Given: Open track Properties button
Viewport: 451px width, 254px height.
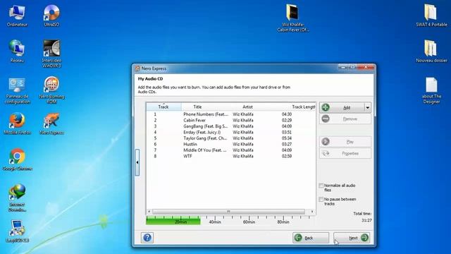Looking at the screenshot, I should (345, 154).
